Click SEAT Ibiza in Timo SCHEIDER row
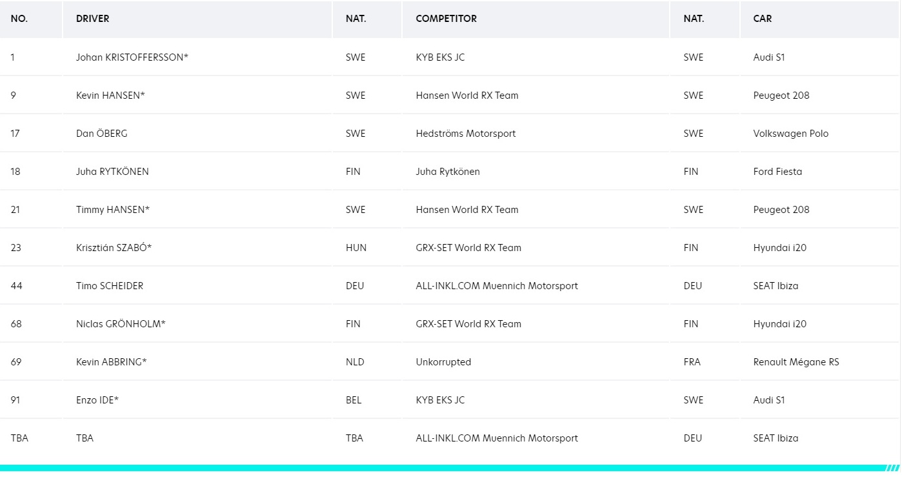The height and width of the screenshot is (477, 902). (776, 285)
